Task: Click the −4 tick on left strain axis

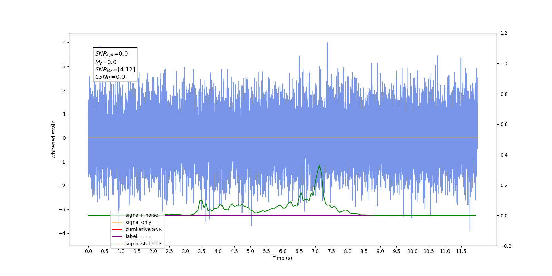Action: 62,233
